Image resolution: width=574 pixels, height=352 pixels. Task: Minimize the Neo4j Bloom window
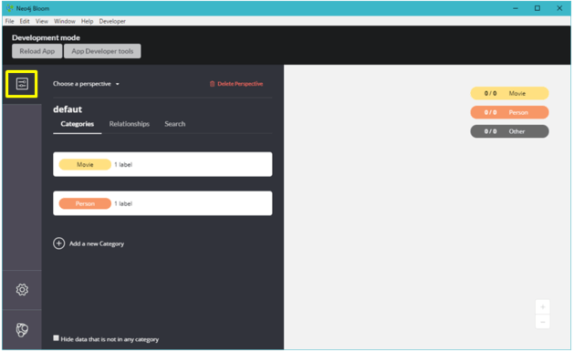point(516,8)
